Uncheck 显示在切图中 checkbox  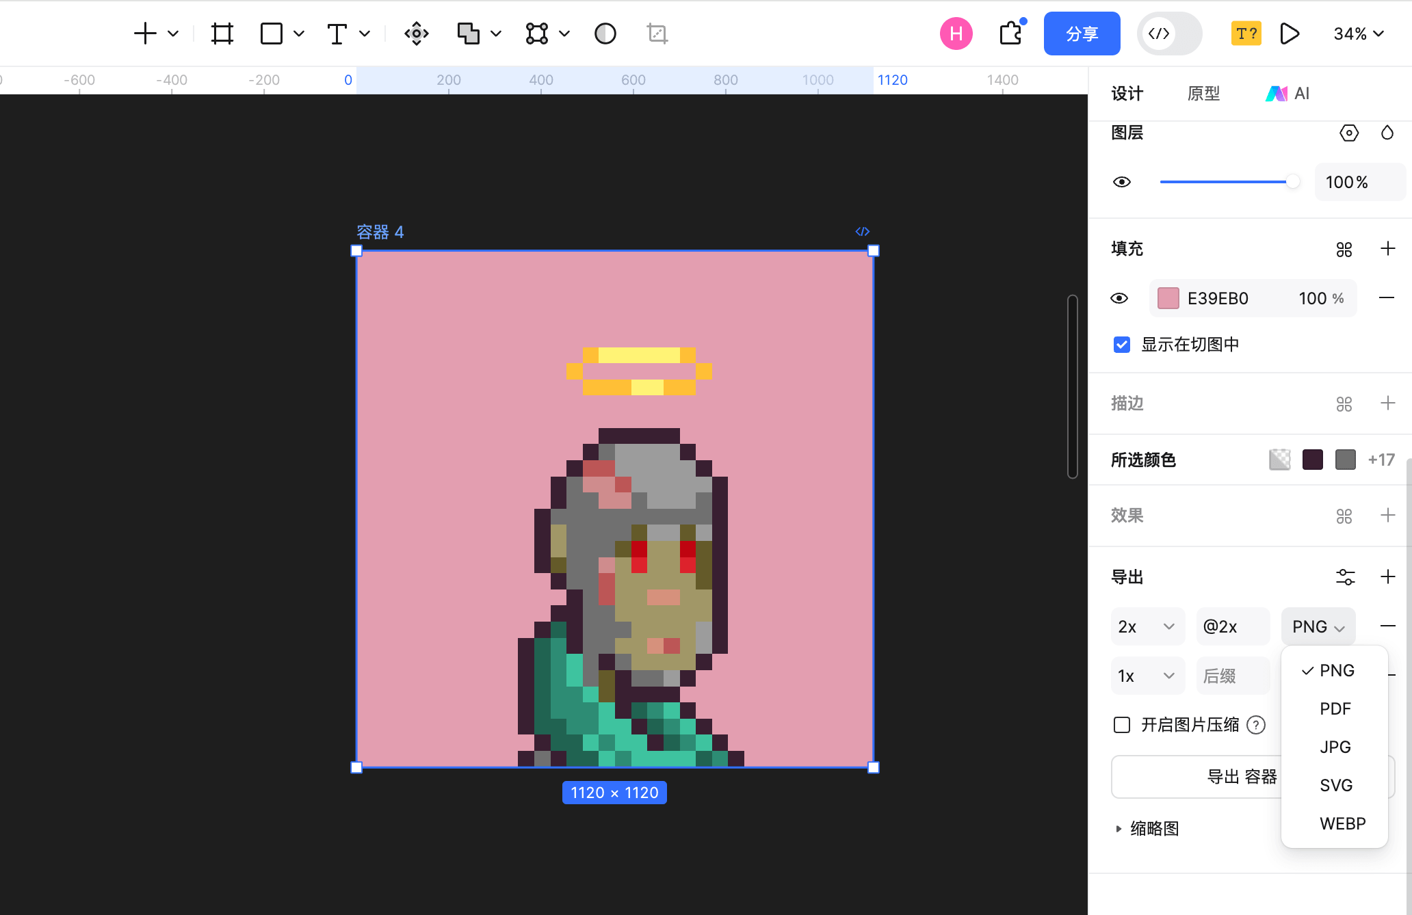[x=1122, y=345]
